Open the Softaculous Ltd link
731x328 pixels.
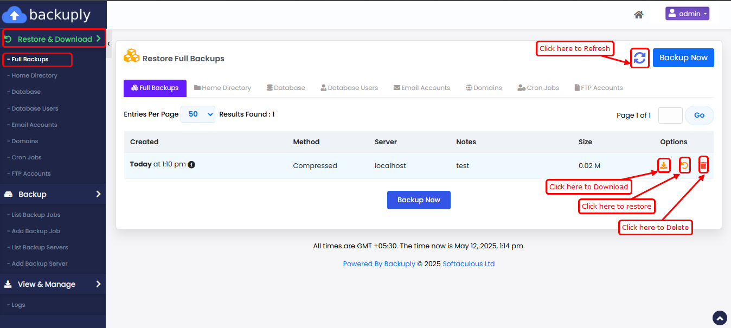469,264
